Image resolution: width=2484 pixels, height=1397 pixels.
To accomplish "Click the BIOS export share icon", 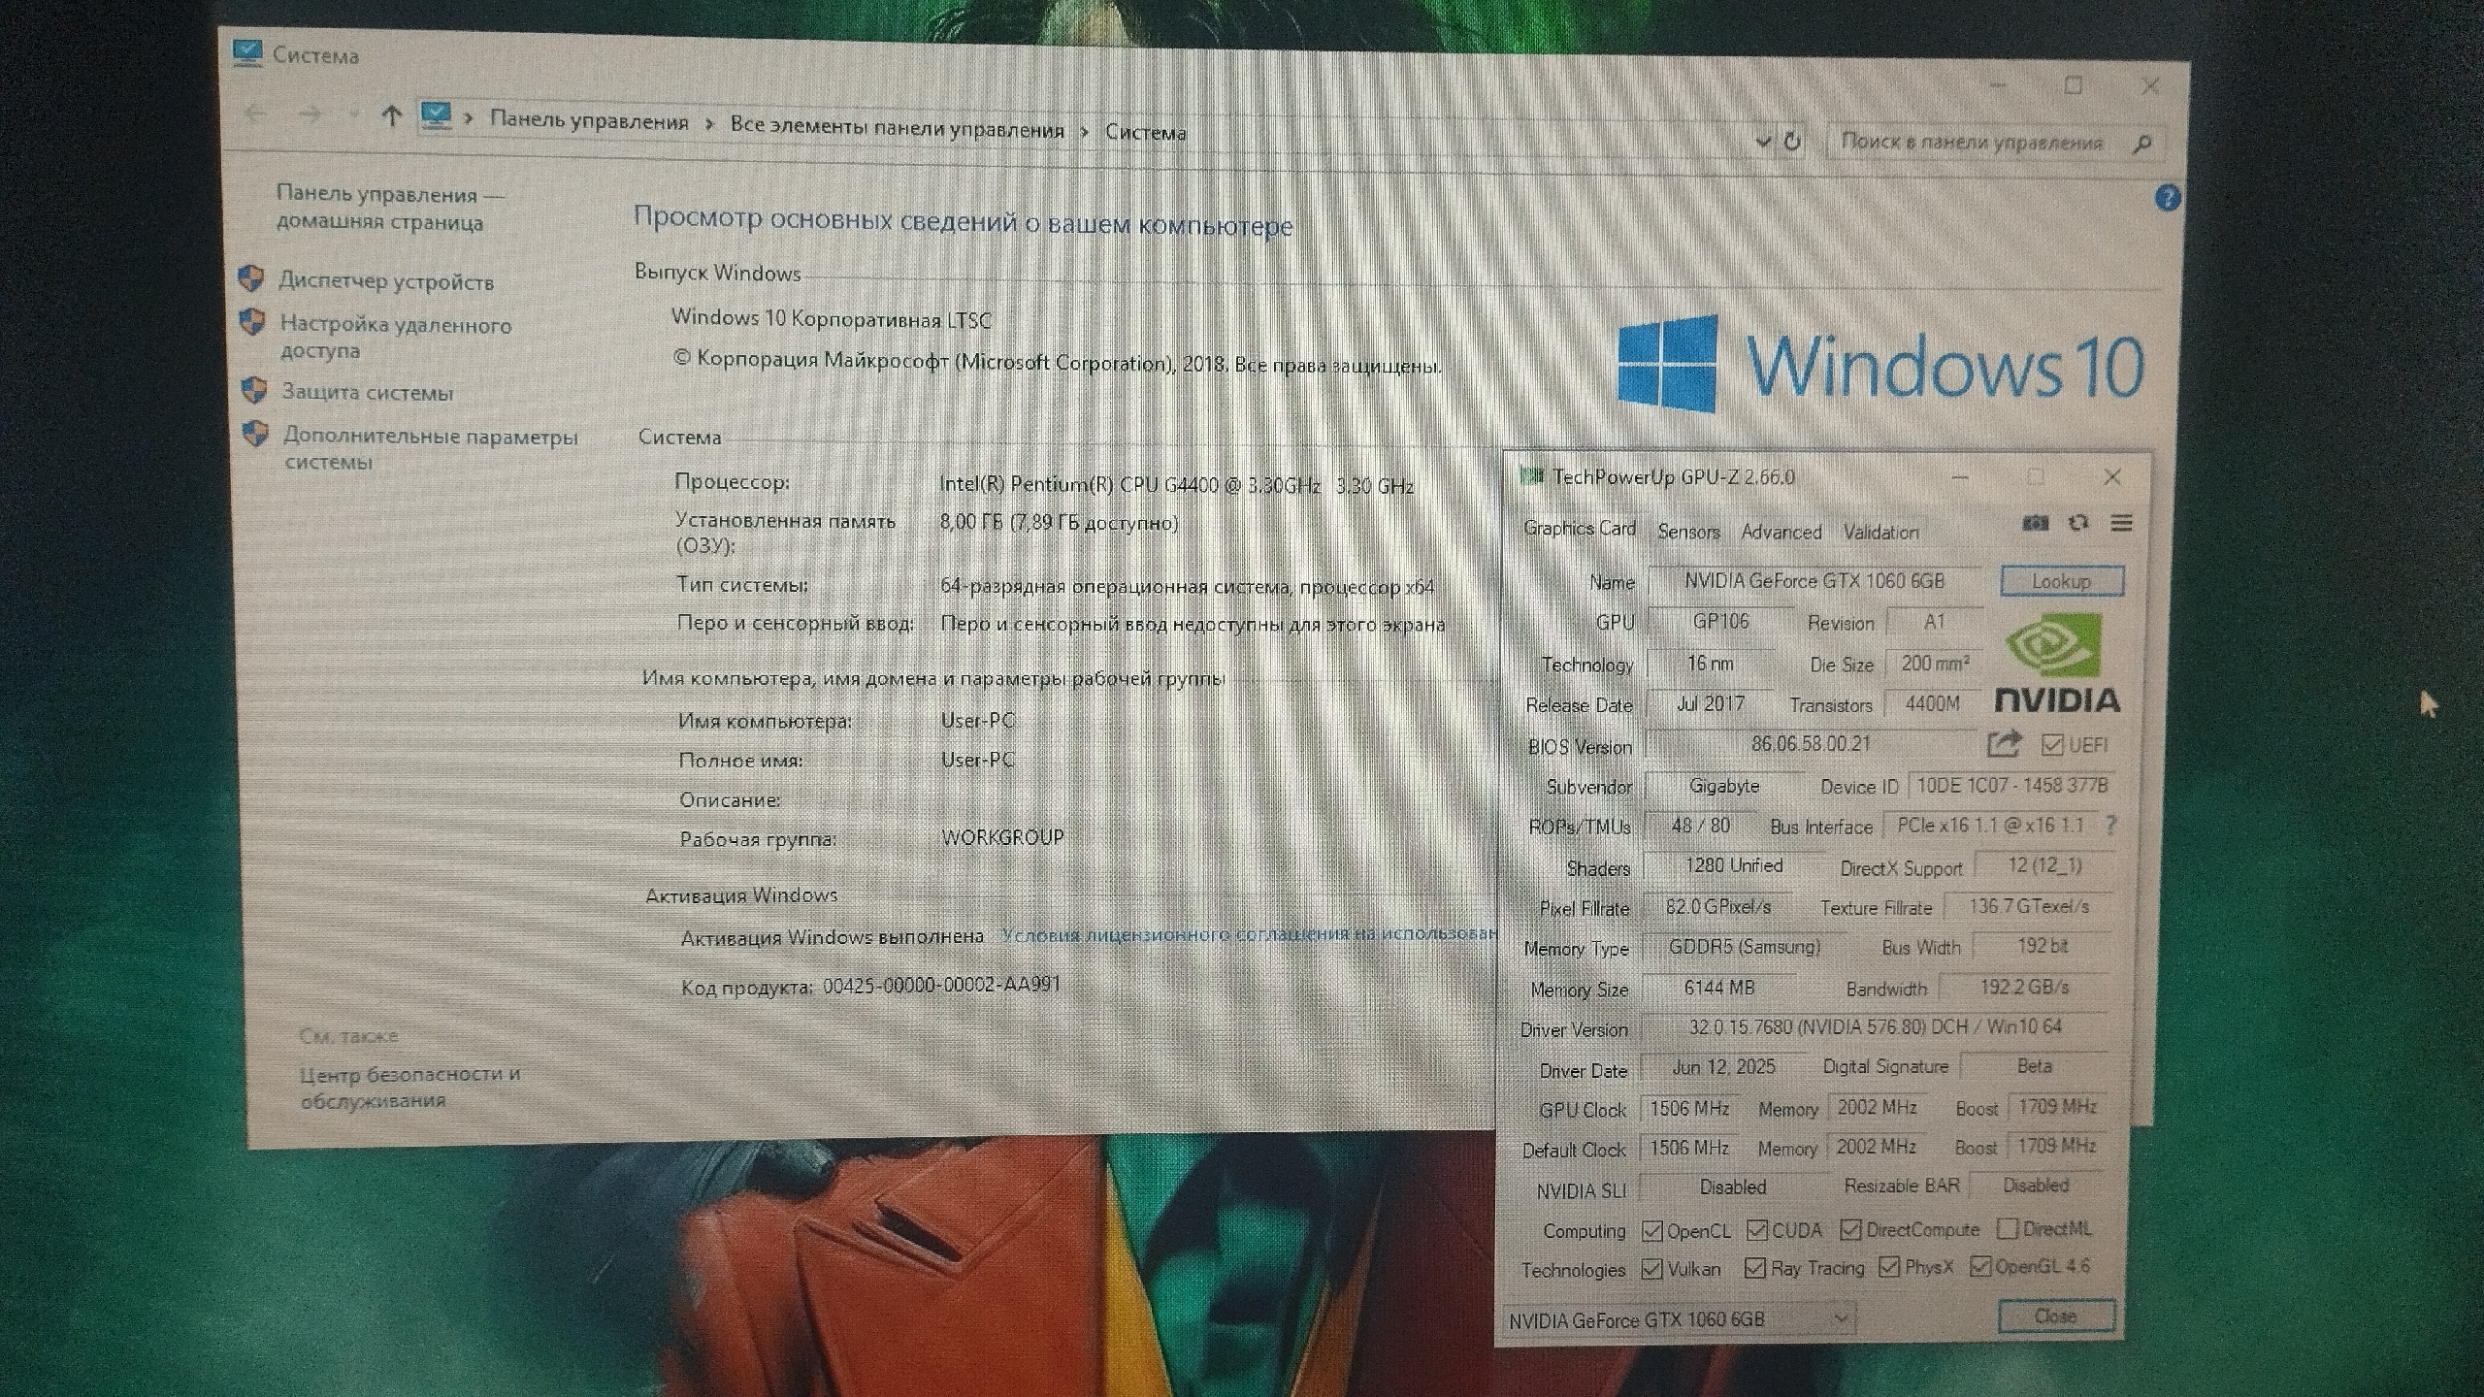I will [x=2004, y=744].
